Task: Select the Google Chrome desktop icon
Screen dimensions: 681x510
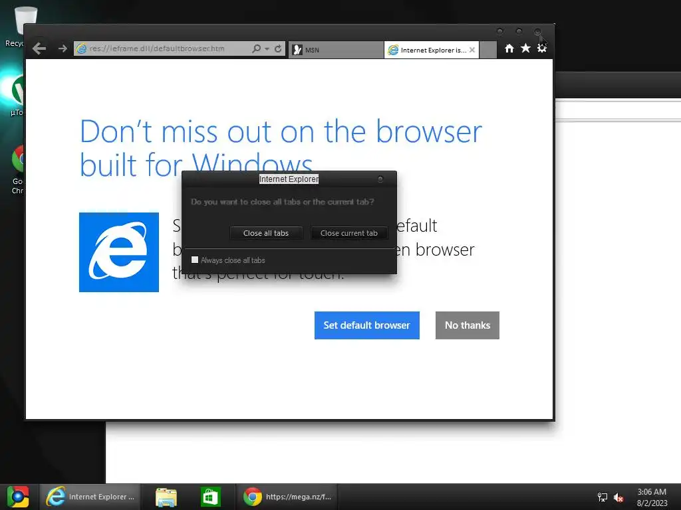Action: [x=17, y=170]
